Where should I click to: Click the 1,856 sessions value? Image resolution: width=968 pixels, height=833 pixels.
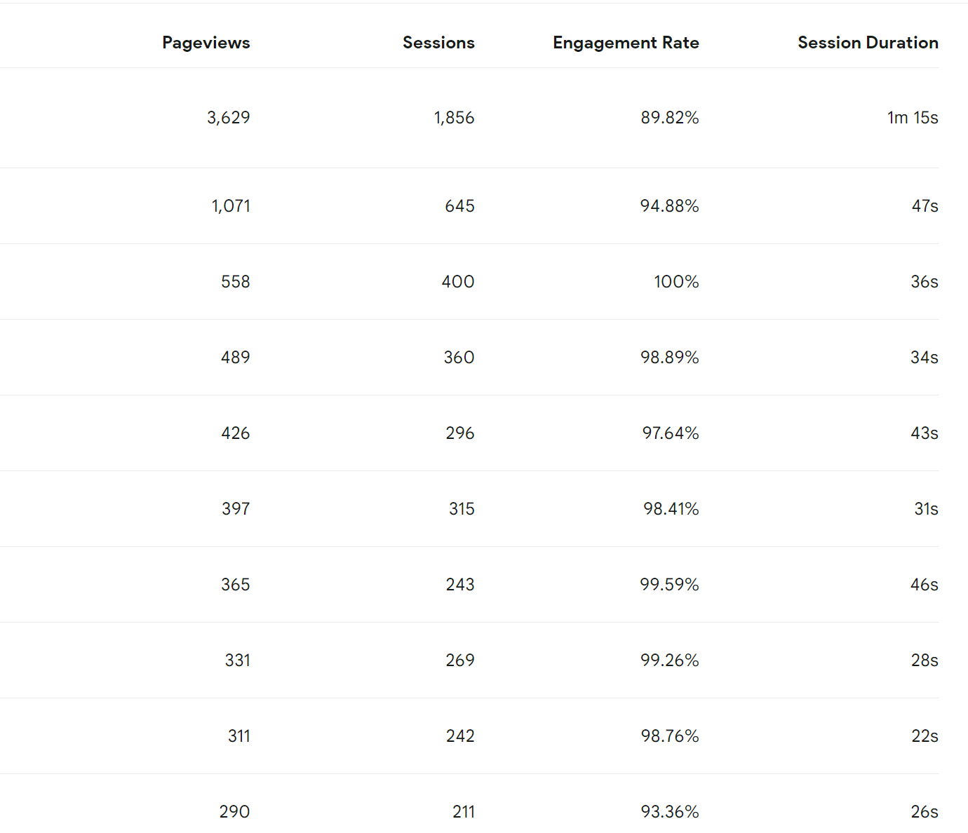(454, 118)
